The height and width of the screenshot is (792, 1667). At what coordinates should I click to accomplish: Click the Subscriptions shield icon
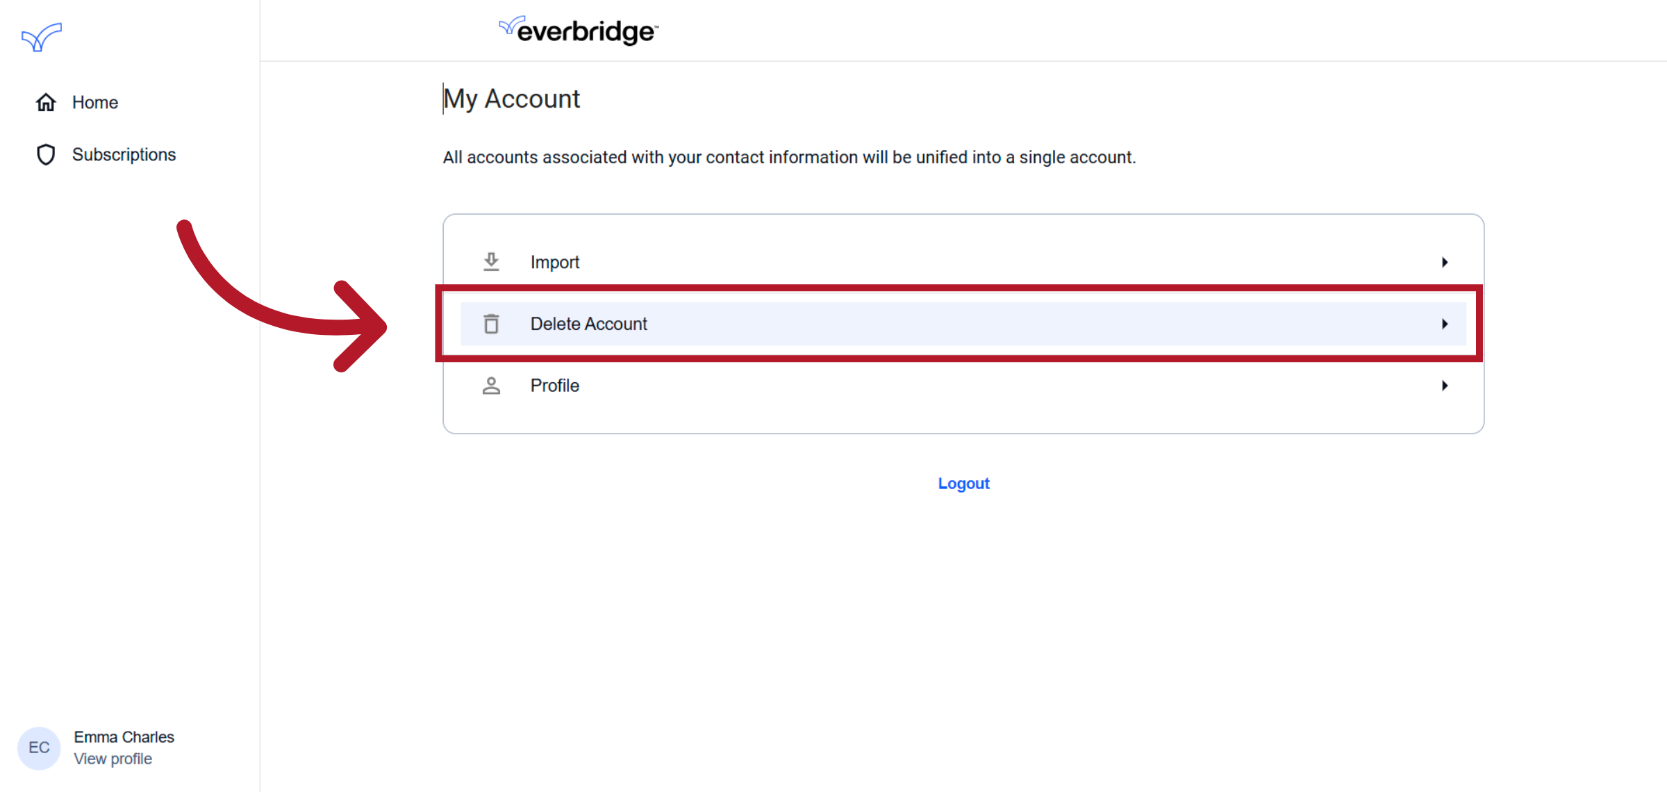(x=46, y=154)
